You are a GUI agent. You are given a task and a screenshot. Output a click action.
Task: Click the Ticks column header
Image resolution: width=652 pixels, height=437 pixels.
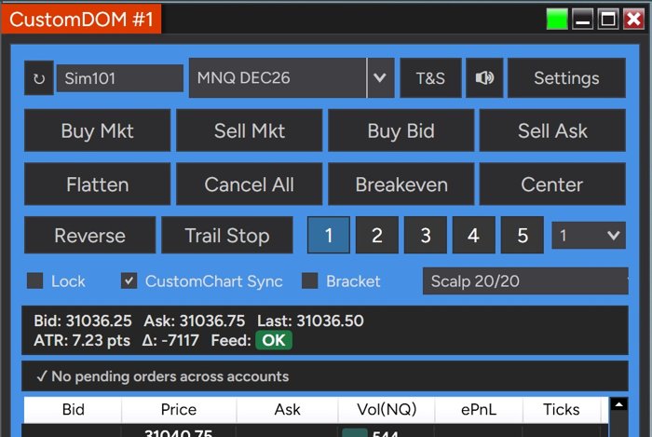click(562, 410)
